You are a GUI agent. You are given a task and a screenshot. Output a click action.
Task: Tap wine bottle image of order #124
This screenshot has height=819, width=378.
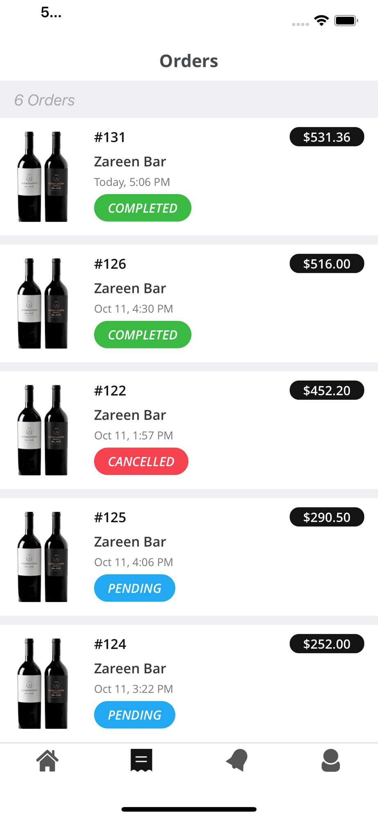pos(43,683)
